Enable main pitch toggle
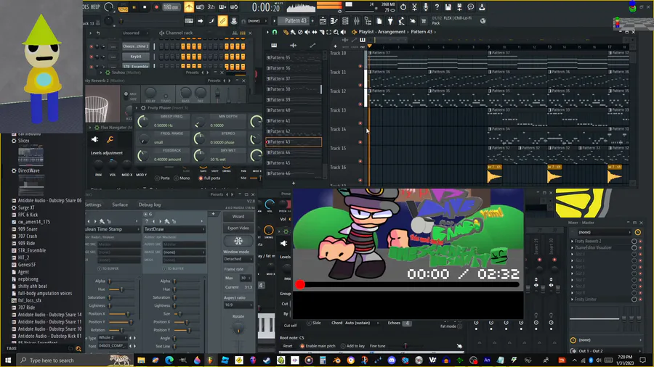 (318, 346)
